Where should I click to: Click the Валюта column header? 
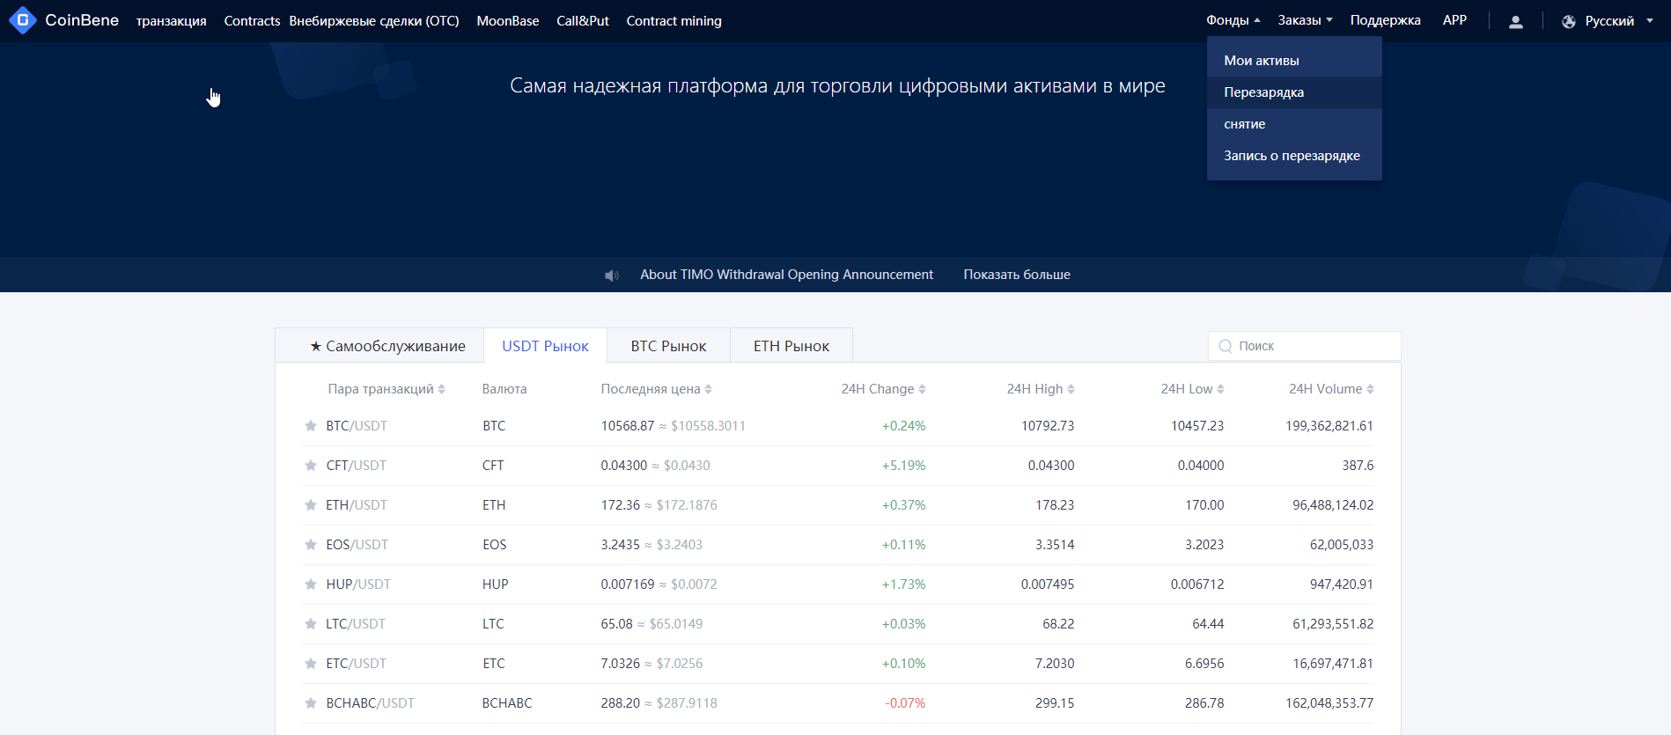coord(504,389)
